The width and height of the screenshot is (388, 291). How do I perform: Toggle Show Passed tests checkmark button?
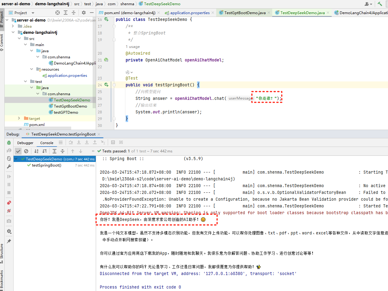[18, 151]
